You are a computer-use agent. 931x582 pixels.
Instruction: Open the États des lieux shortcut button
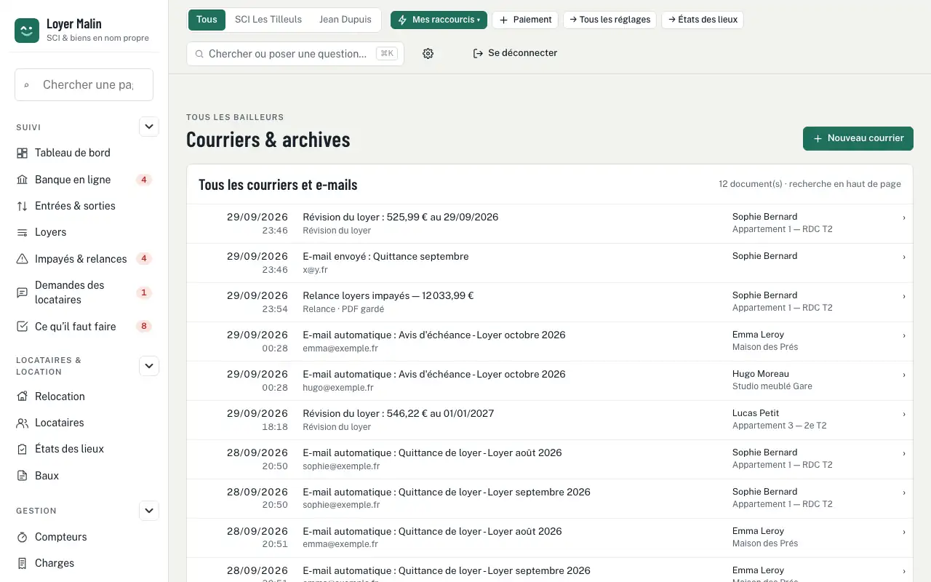pyautogui.click(x=703, y=20)
